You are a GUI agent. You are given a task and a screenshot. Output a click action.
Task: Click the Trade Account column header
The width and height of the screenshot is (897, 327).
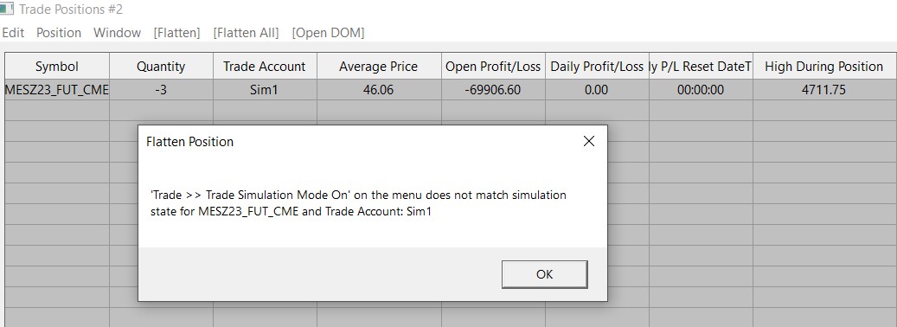pyautogui.click(x=265, y=67)
